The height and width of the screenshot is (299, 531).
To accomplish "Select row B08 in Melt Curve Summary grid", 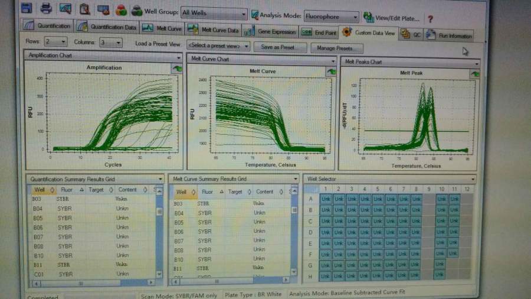I will [x=232, y=250].
